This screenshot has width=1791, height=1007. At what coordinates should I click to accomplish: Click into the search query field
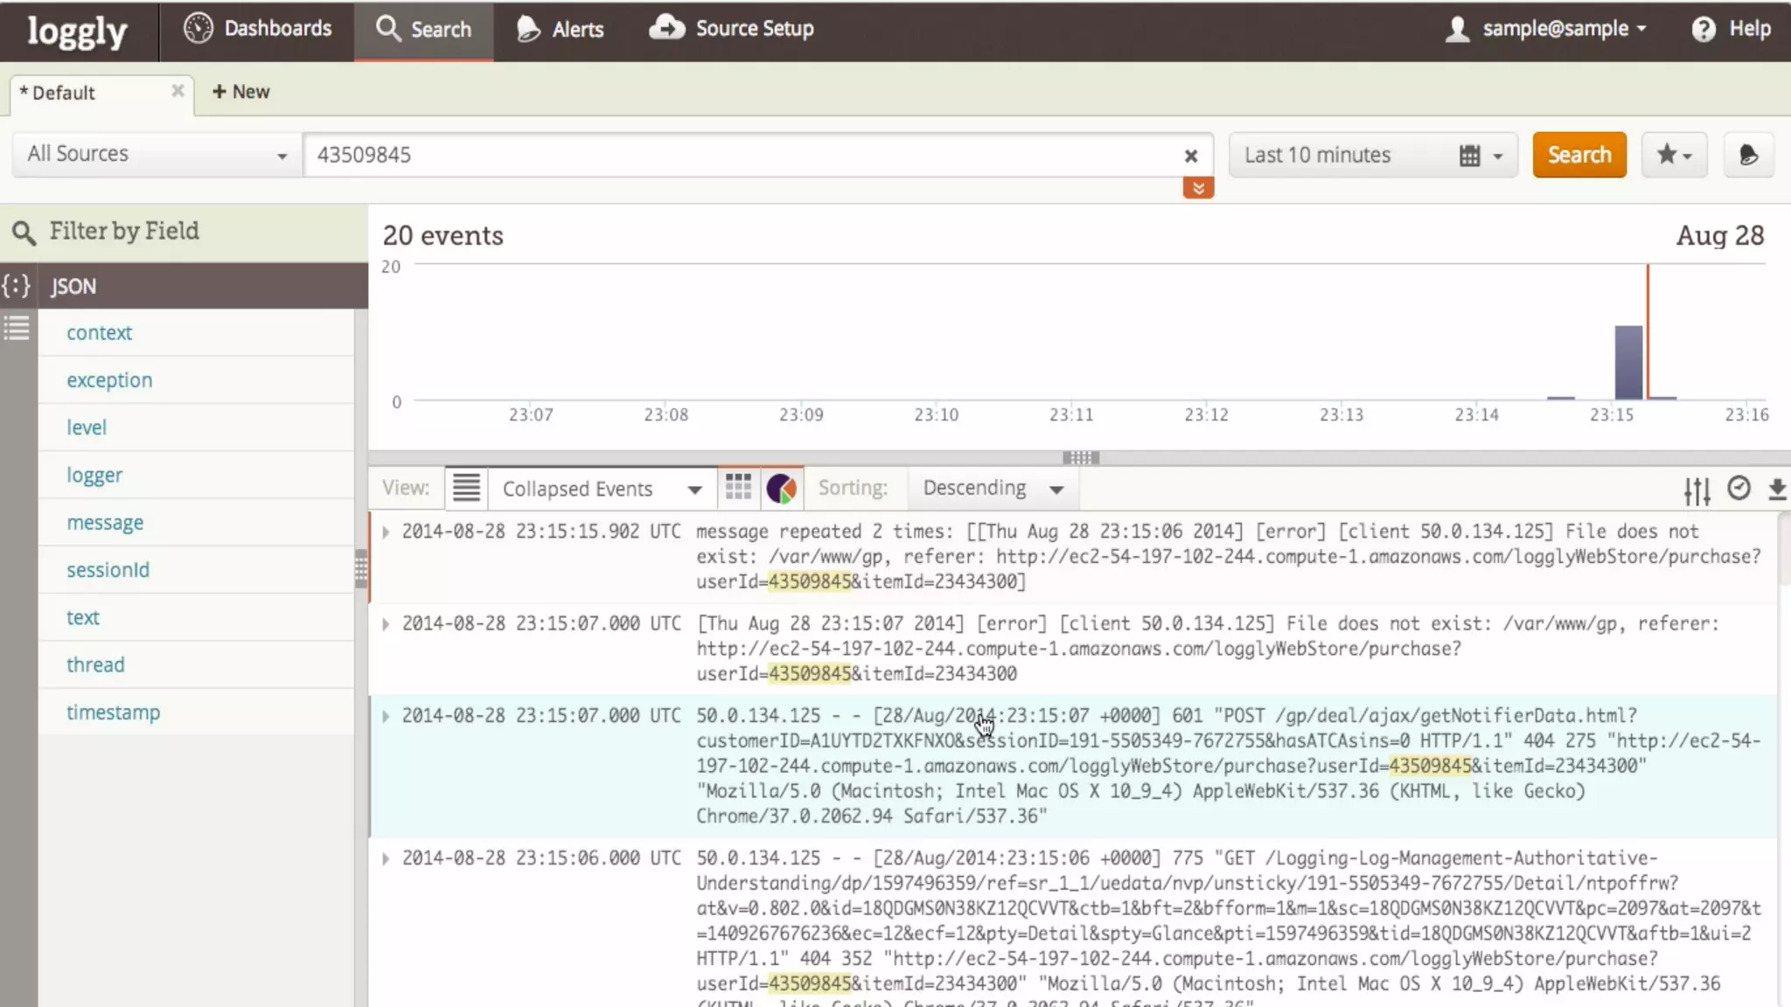click(743, 155)
